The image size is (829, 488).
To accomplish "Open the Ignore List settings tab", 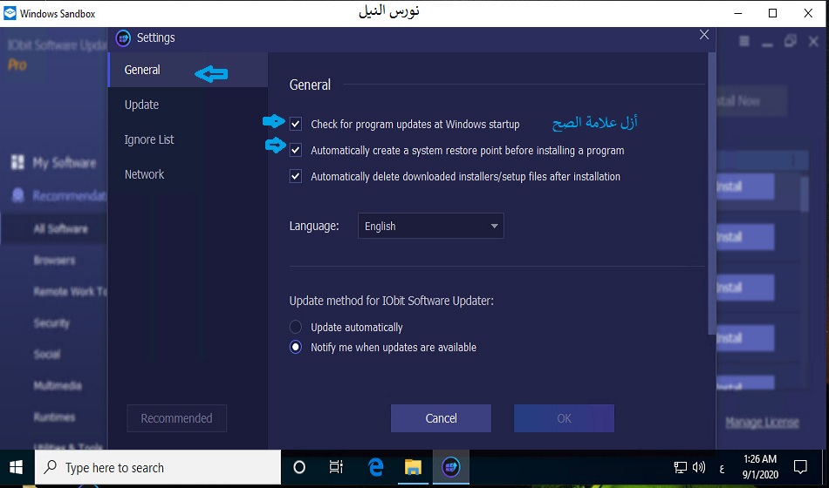I will point(149,139).
